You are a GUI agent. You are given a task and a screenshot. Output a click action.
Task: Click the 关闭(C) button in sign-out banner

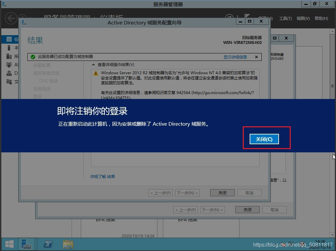(x=264, y=139)
